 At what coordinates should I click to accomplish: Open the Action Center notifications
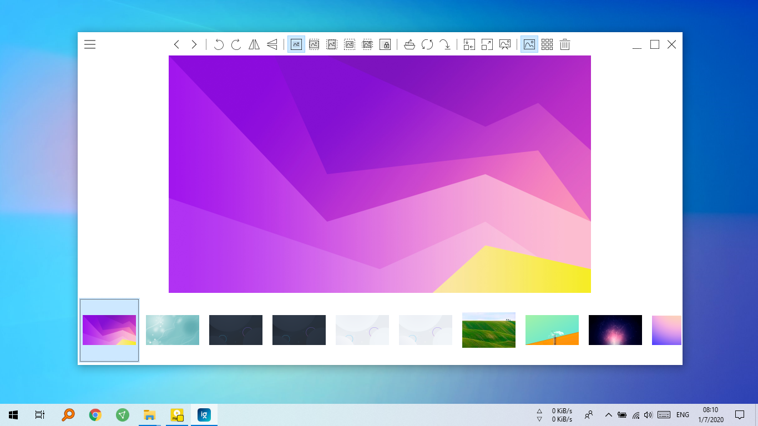tap(740, 415)
